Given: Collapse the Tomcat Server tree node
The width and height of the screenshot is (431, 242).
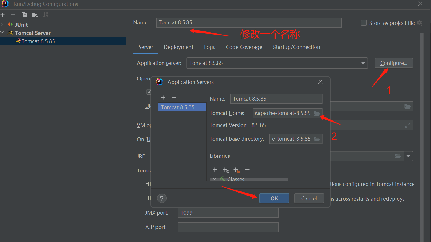Looking at the screenshot, I should [x=2, y=33].
